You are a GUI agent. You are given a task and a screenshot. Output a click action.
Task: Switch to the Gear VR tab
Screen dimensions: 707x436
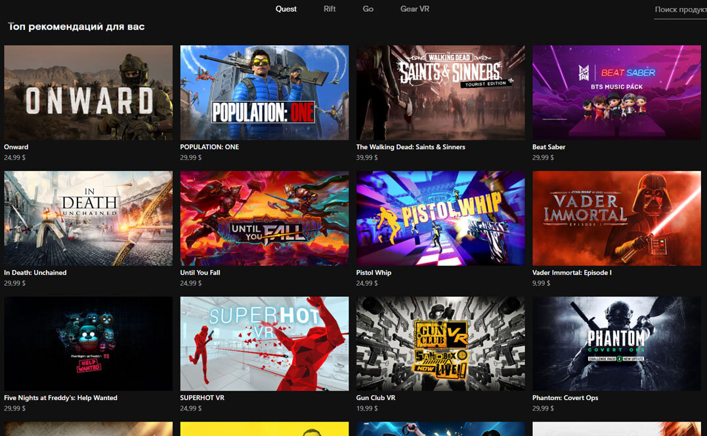(x=415, y=9)
